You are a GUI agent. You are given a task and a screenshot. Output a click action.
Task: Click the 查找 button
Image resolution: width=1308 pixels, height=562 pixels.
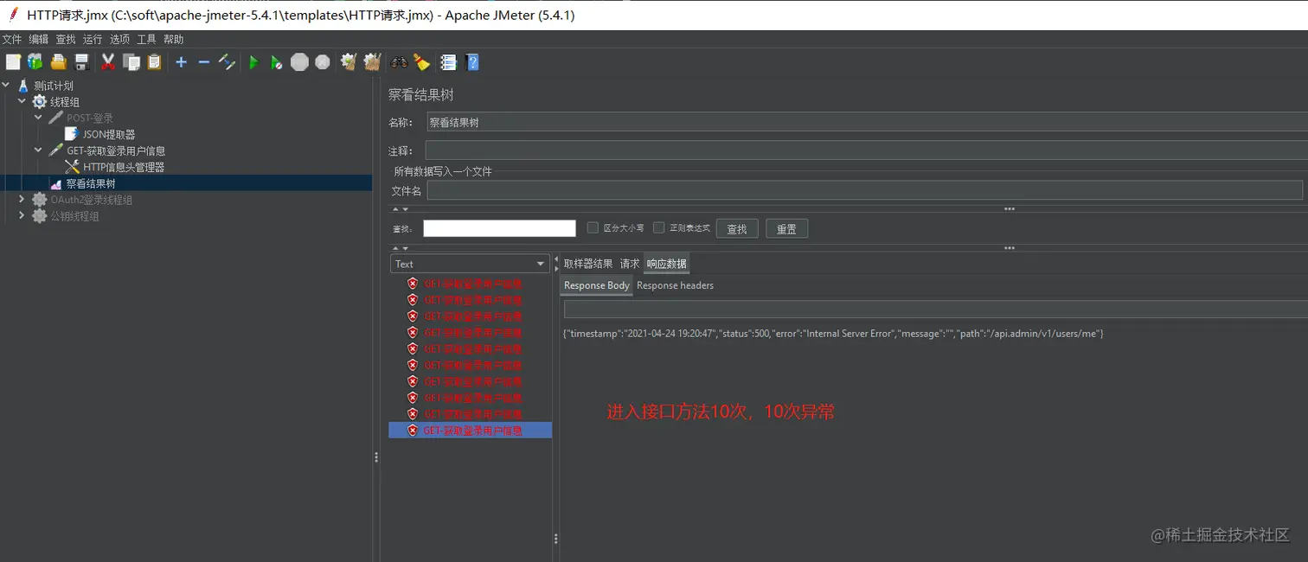[736, 228]
